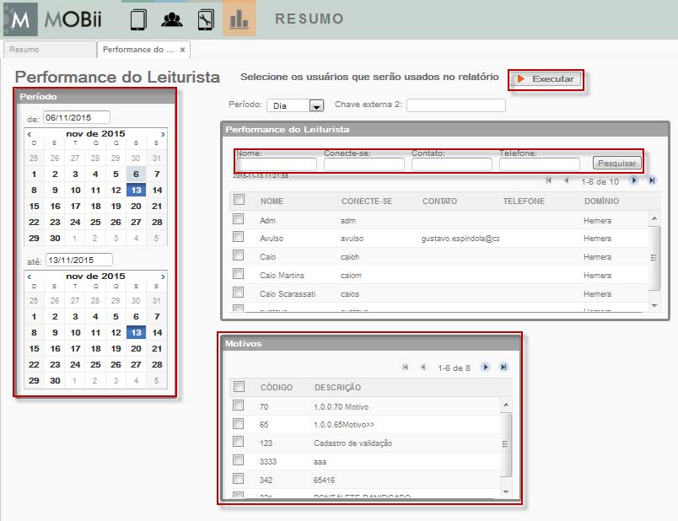Select day 27 in 'até' calendar

136,364
